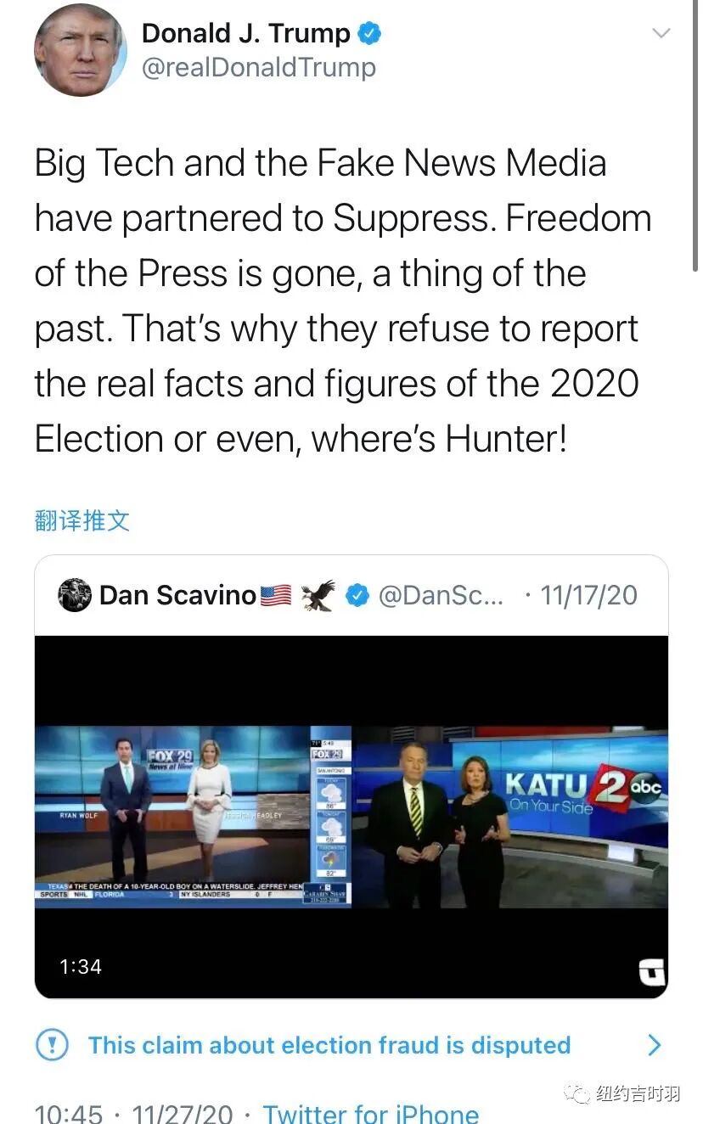Tap the logo icon in video corner
703x1124 pixels.
pos(651,972)
